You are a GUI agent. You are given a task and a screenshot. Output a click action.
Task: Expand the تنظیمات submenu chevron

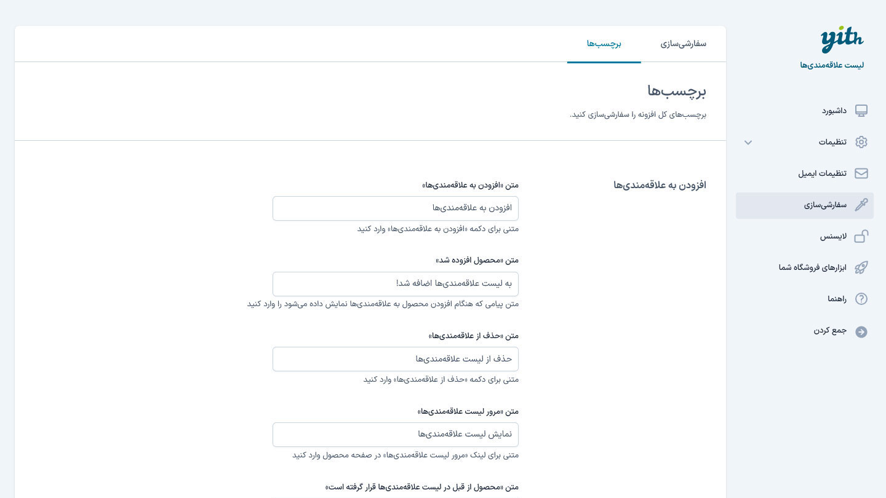click(748, 143)
